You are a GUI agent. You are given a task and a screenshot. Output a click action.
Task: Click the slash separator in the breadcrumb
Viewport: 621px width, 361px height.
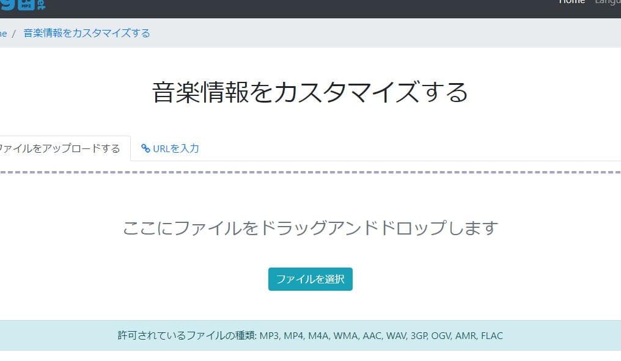pos(13,34)
